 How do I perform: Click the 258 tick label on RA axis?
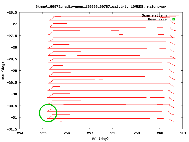point(113,133)
